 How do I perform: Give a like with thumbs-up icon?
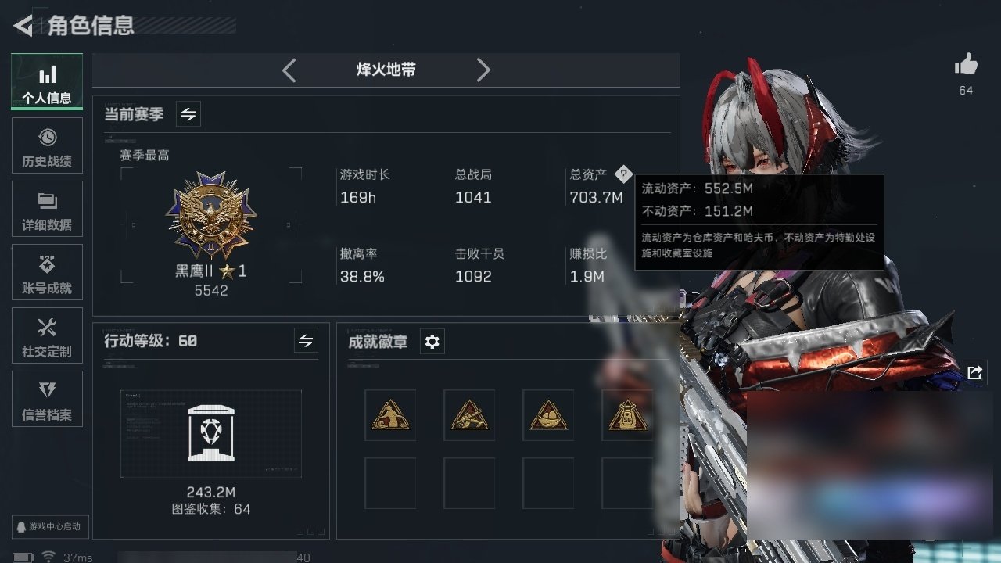point(966,65)
